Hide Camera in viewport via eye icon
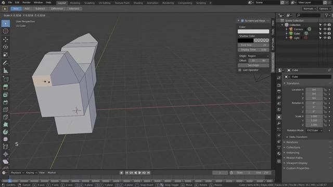This screenshot has width=333, height=187. 325,29
